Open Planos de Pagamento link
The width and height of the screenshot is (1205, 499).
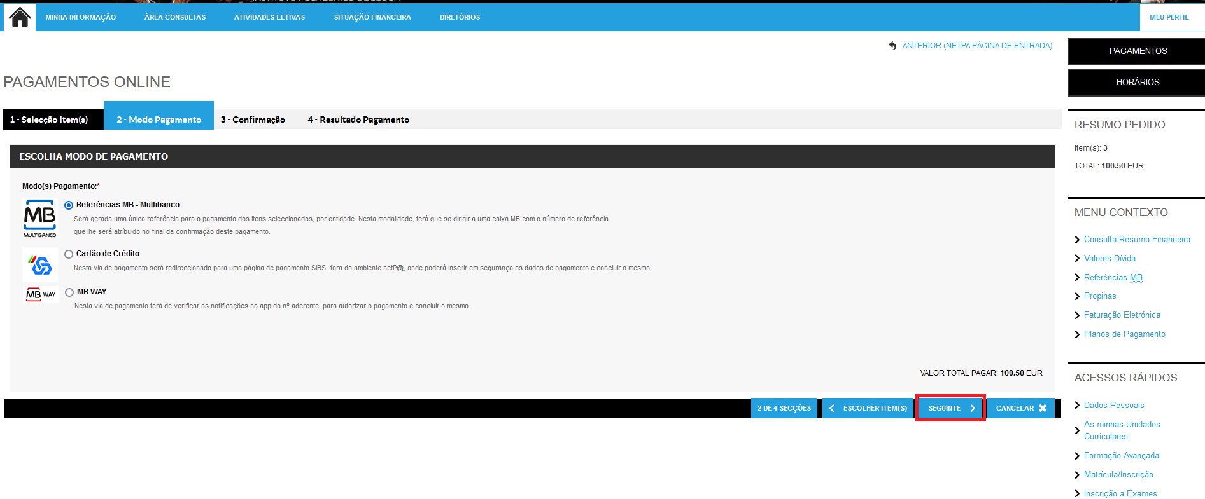tap(1124, 334)
